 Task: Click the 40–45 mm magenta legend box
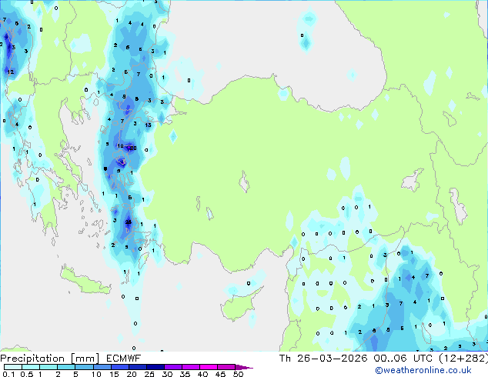pyautogui.click(x=209, y=367)
